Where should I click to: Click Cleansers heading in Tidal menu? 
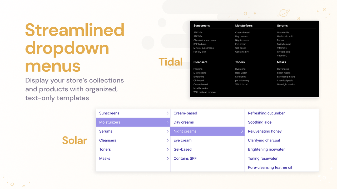tap(200, 62)
